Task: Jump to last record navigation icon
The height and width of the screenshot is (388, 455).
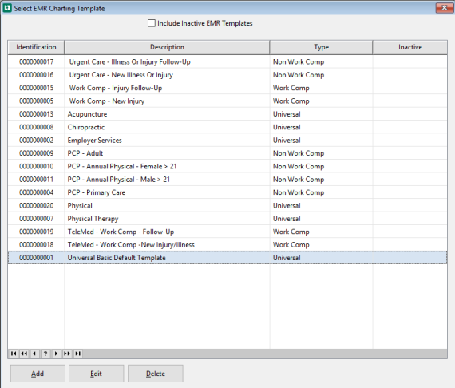Action: (x=77, y=354)
